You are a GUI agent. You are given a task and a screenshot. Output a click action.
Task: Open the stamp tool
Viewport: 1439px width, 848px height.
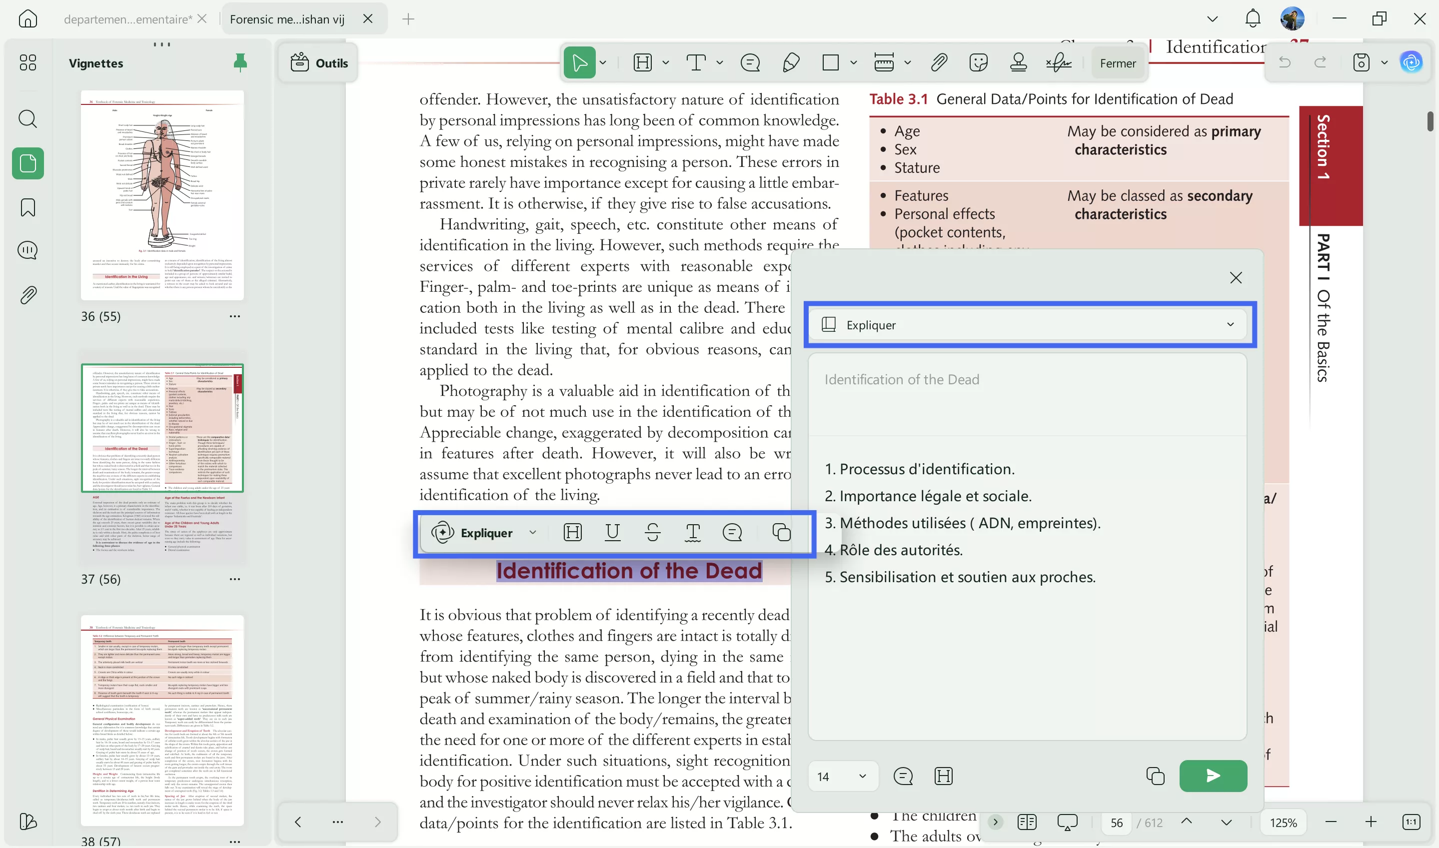[1018, 62]
